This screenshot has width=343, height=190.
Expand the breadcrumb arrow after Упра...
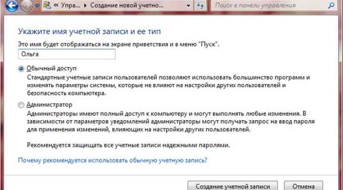pyautogui.click(x=85, y=5)
